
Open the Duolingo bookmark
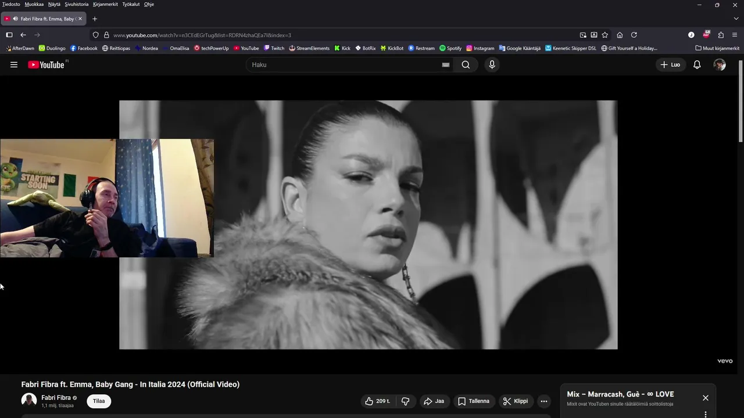[52, 48]
